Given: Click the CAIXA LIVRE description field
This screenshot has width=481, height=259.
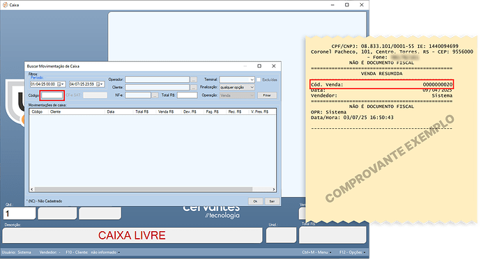Looking at the screenshot, I should point(132,235).
